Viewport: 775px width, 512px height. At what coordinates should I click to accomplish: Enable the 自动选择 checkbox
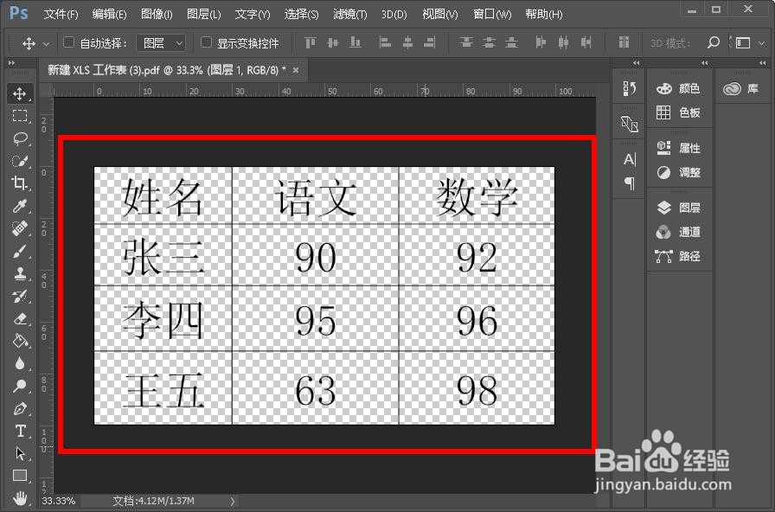68,42
